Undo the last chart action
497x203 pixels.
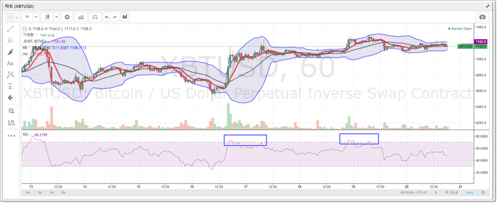click(x=106, y=16)
